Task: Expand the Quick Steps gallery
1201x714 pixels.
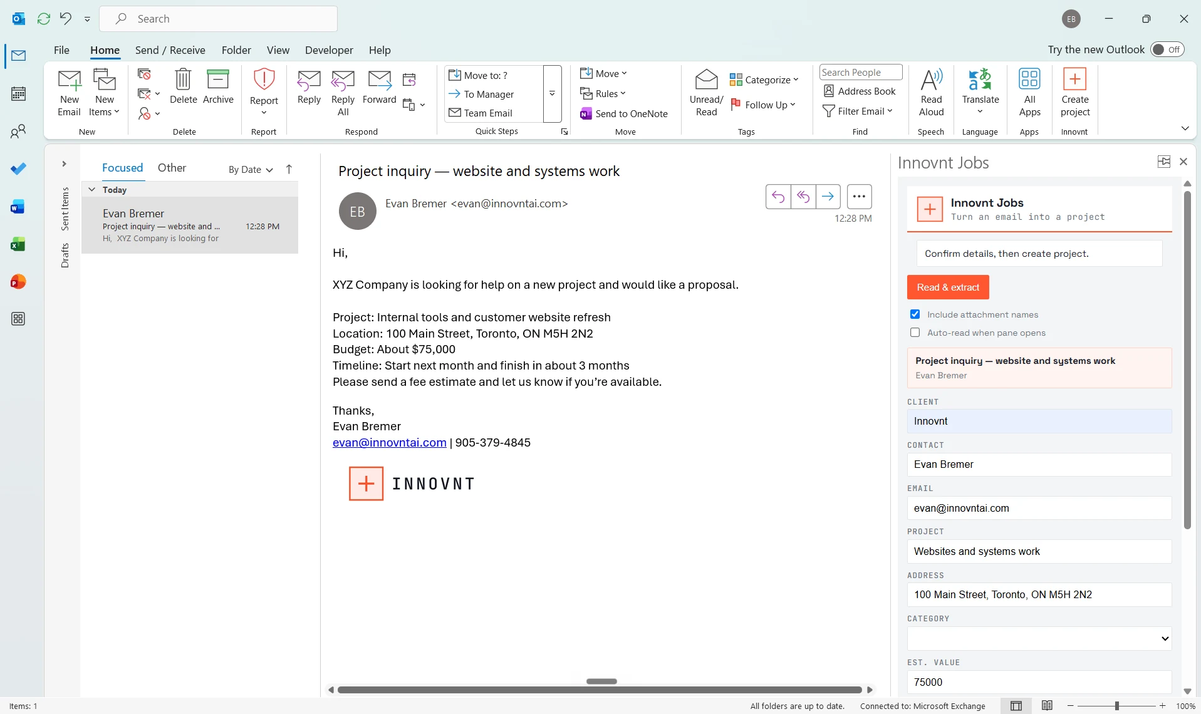Action: tap(552, 94)
